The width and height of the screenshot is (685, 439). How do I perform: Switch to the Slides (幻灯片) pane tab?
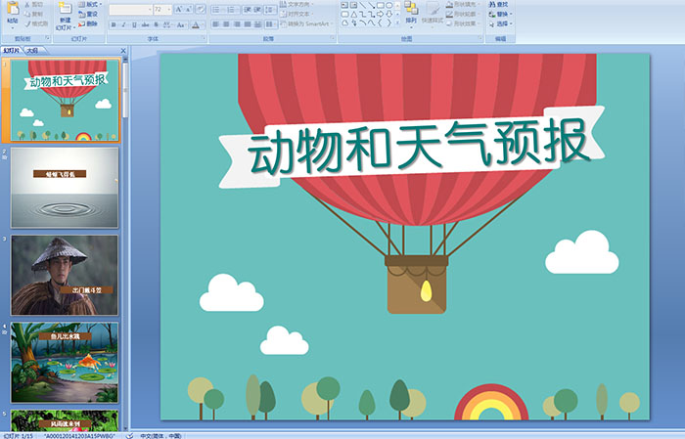[x=12, y=51]
